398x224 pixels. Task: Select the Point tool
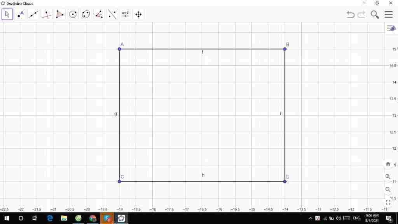pos(21,15)
